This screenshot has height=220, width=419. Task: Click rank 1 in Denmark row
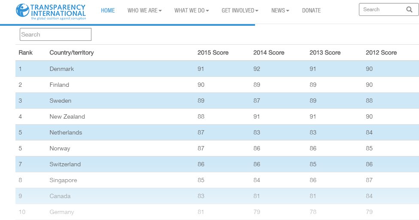click(x=20, y=69)
